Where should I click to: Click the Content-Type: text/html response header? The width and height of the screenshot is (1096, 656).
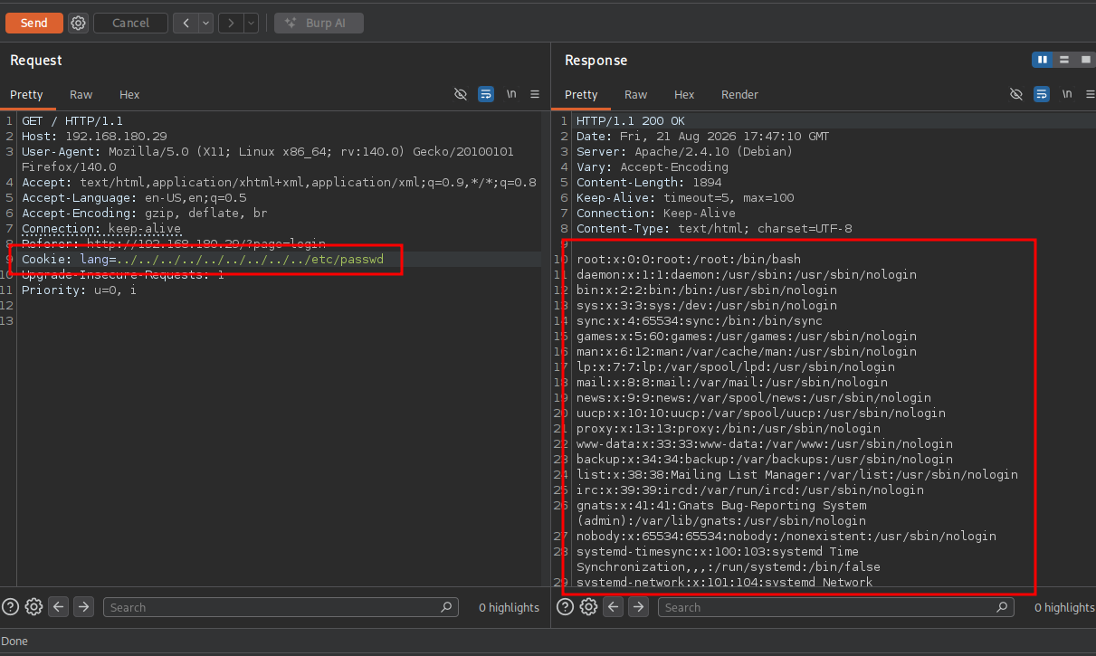[714, 228]
